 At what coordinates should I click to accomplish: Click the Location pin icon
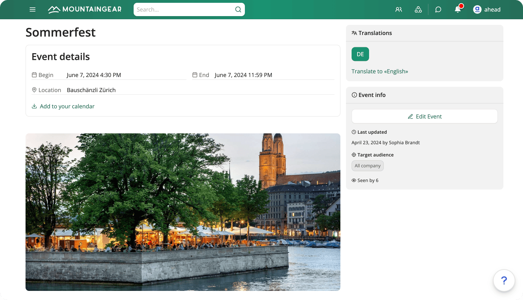[x=34, y=90]
